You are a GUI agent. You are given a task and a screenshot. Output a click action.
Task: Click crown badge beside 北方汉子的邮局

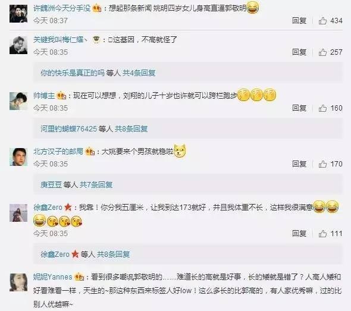tap(90, 152)
